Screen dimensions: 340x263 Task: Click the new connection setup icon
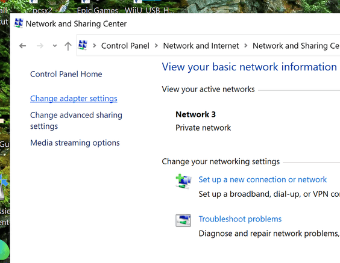pos(183,181)
